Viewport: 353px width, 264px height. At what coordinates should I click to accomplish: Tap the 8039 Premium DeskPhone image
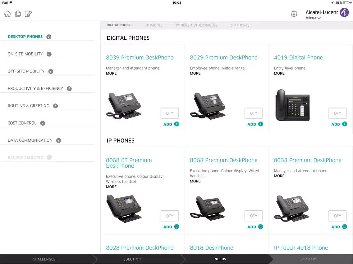124,106
